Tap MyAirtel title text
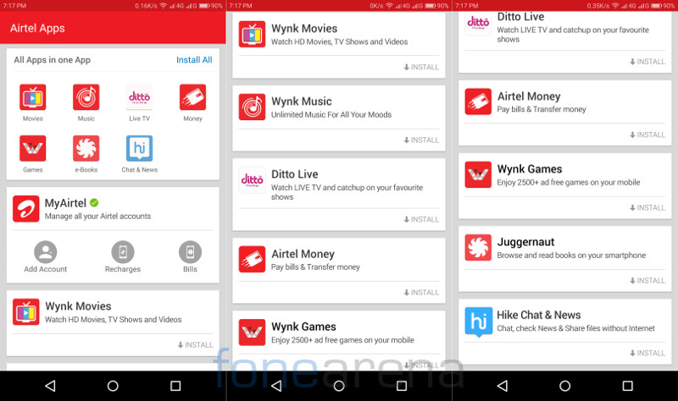678x401 pixels. (66, 203)
